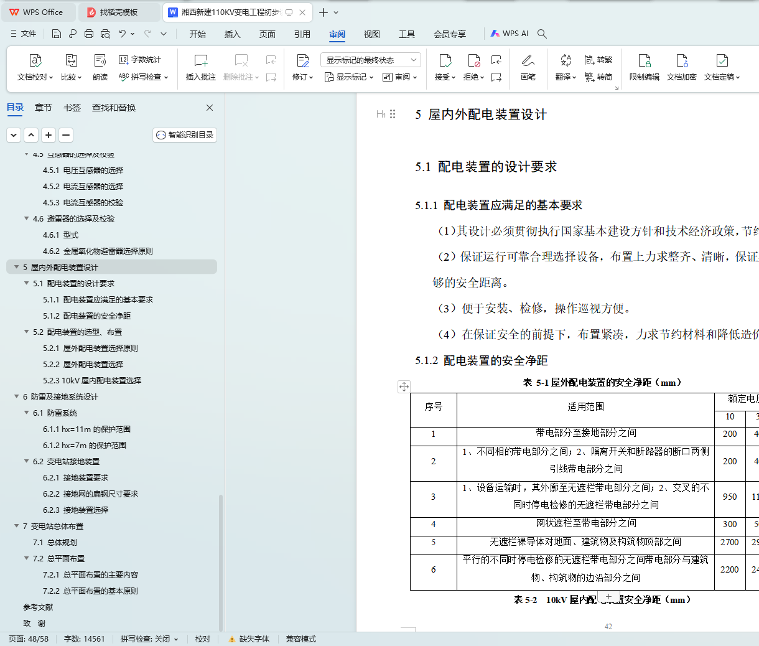Click 限制编辑 restrict editing icon
Image resolution: width=759 pixels, height=646 pixels.
644,61
